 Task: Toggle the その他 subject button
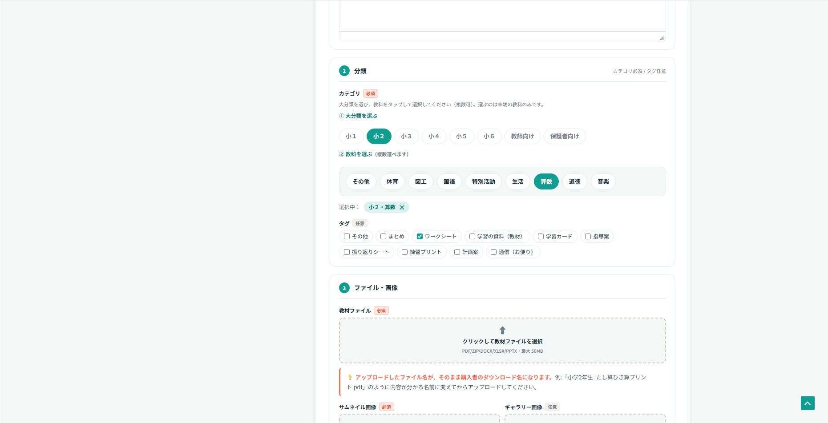click(361, 181)
